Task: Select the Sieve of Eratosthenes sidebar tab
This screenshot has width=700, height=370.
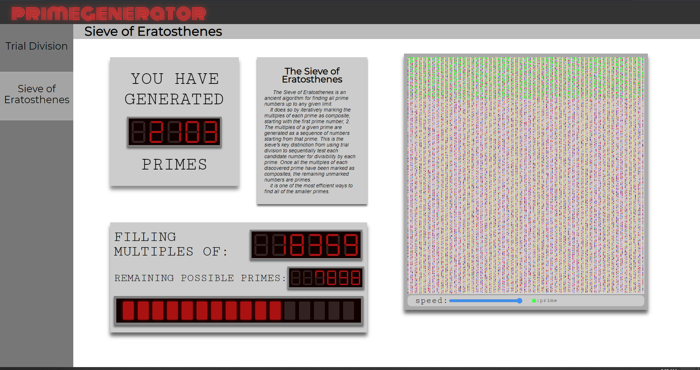Action: pos(36,96)
